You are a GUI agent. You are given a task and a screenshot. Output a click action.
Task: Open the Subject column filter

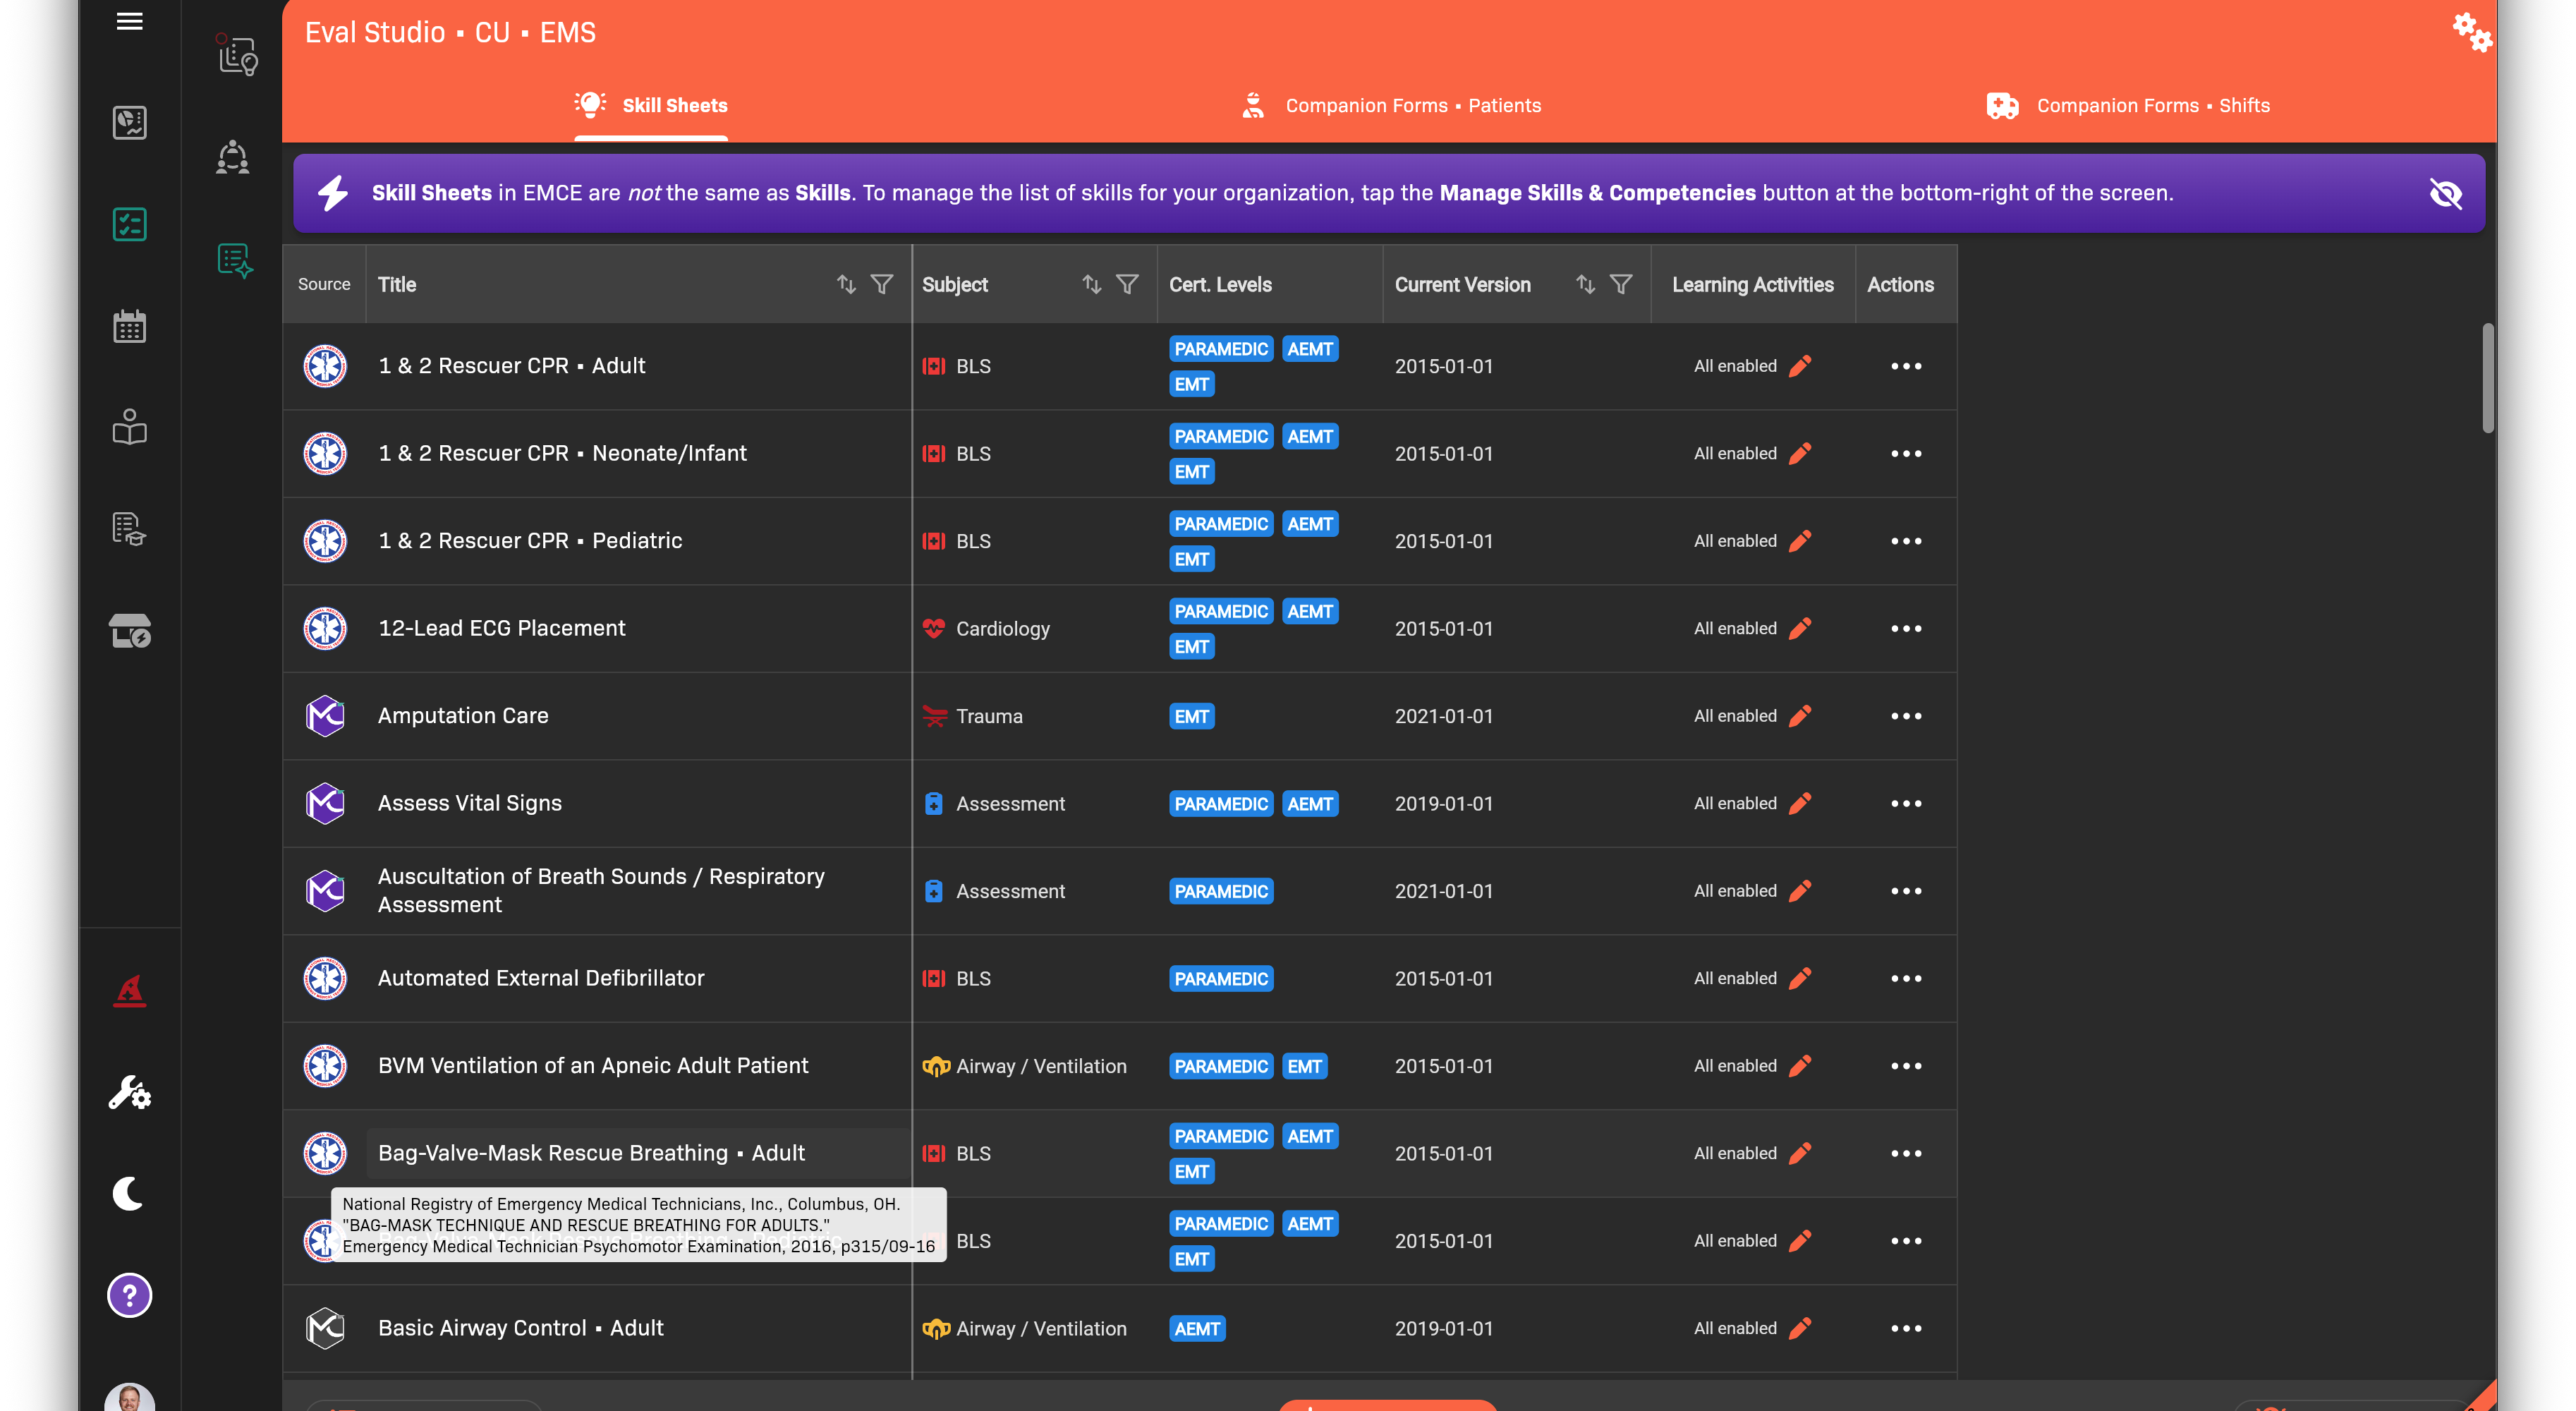pos(1127,284)
